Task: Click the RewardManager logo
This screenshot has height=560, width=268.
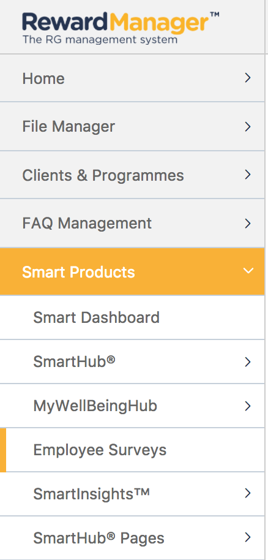Action: pos(121,28)
